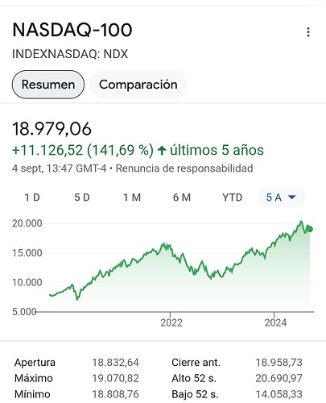Click the 2024 marker on chart axis
This screenshot has width=326, height=403.
pos(275,322)
